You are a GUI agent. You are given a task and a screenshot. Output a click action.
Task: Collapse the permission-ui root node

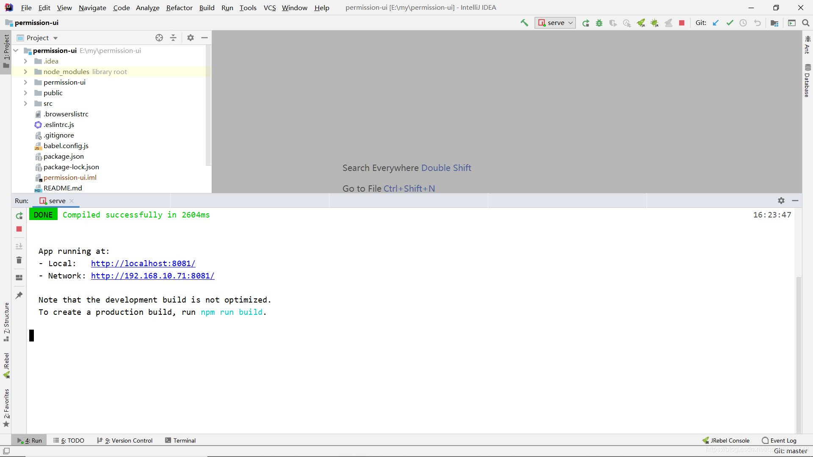16,50
